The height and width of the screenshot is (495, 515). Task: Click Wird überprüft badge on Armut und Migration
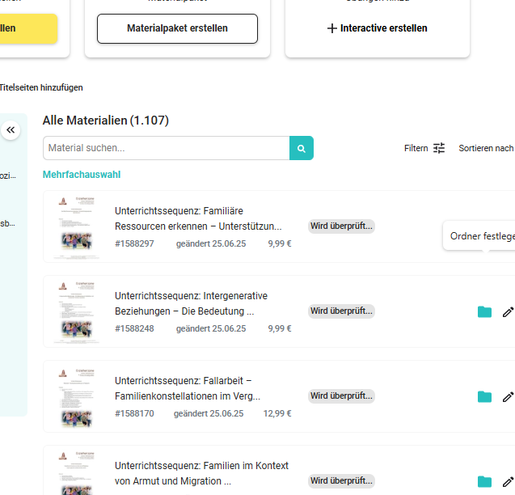(x=341, y=481)
